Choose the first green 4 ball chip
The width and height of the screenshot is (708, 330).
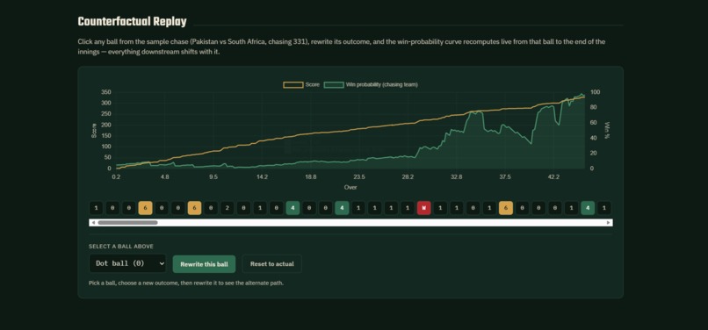(293, 208)
